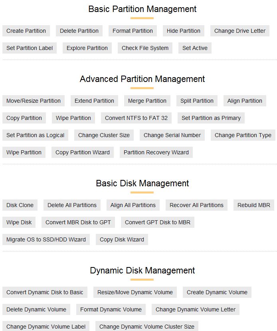This screenshot has height=331, width=277.
Task: Select Disk Clone feature
Action: [20, 205]
